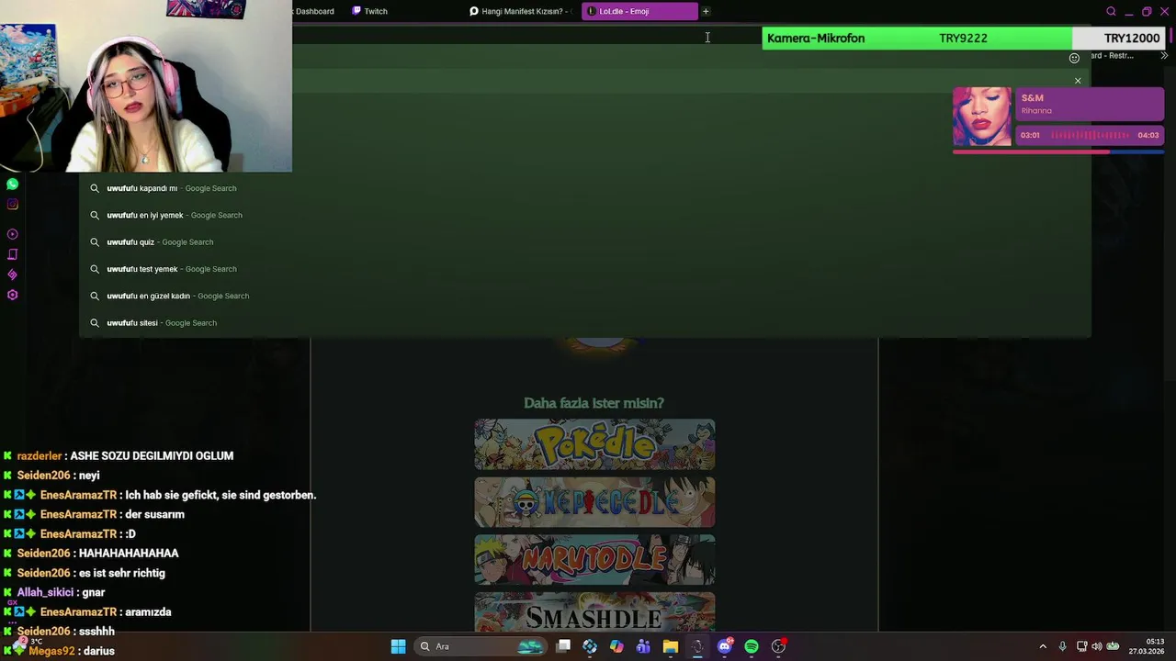This screenshot has height=661, width=1176.
Task: Open Instagram in the Opera GX sidebar
Action: 12,204
